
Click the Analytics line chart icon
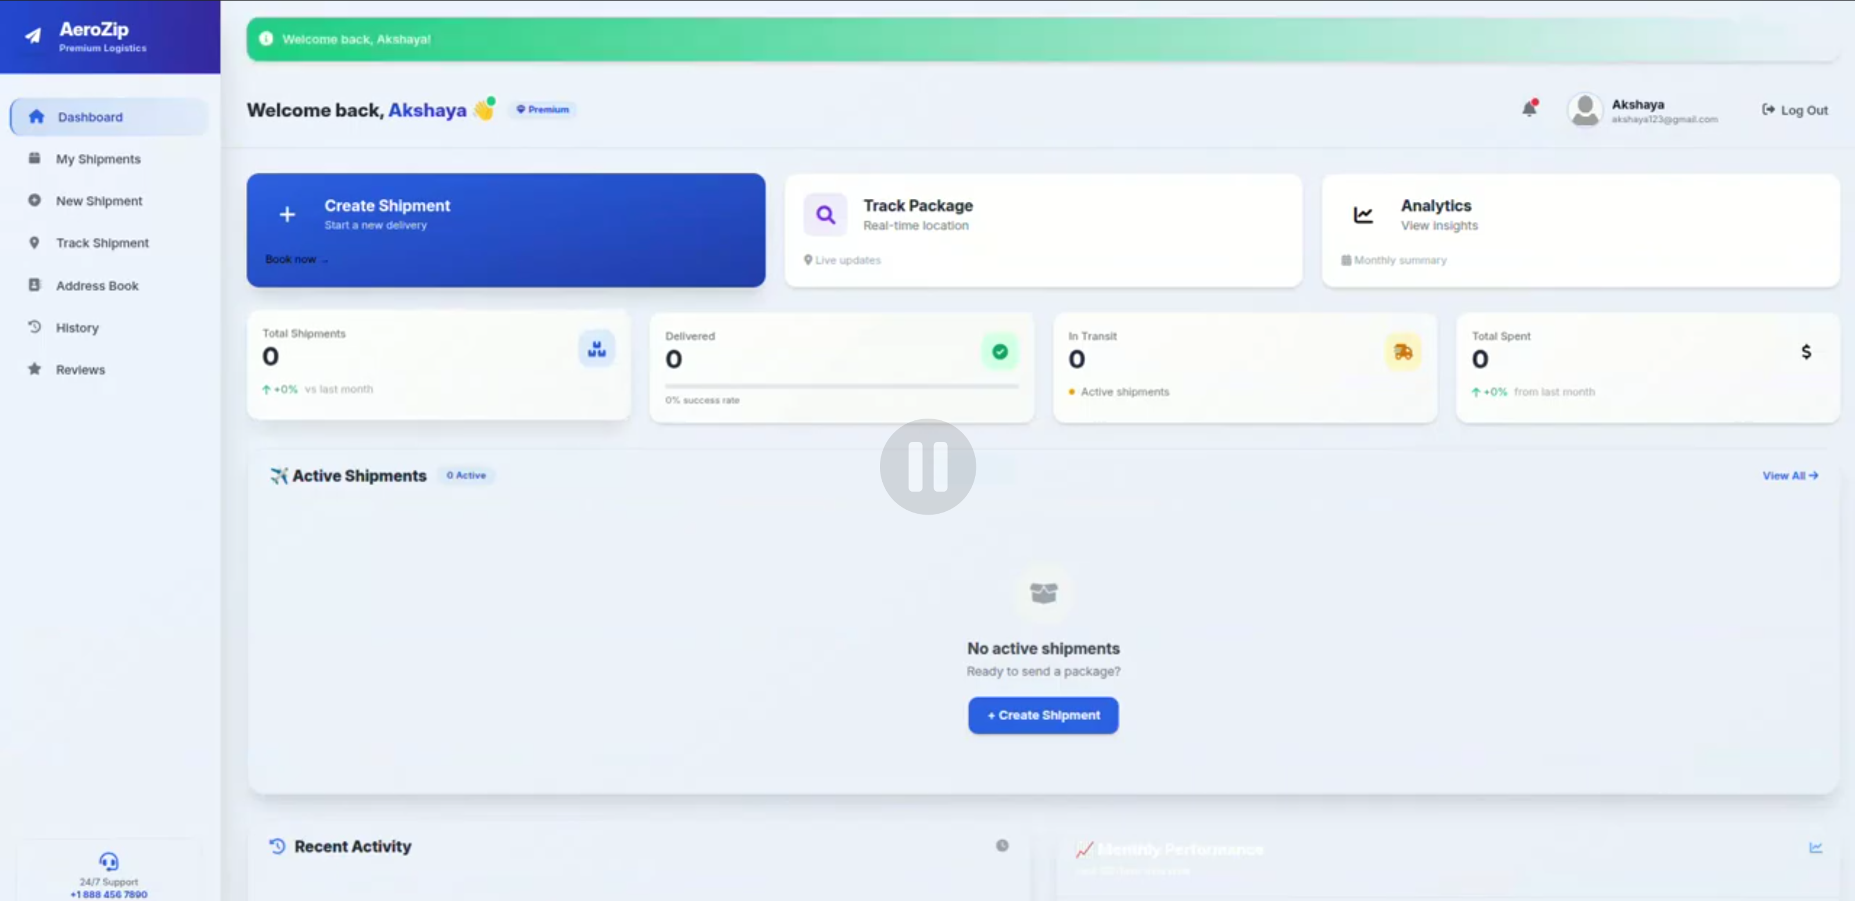pos(1363,215)
